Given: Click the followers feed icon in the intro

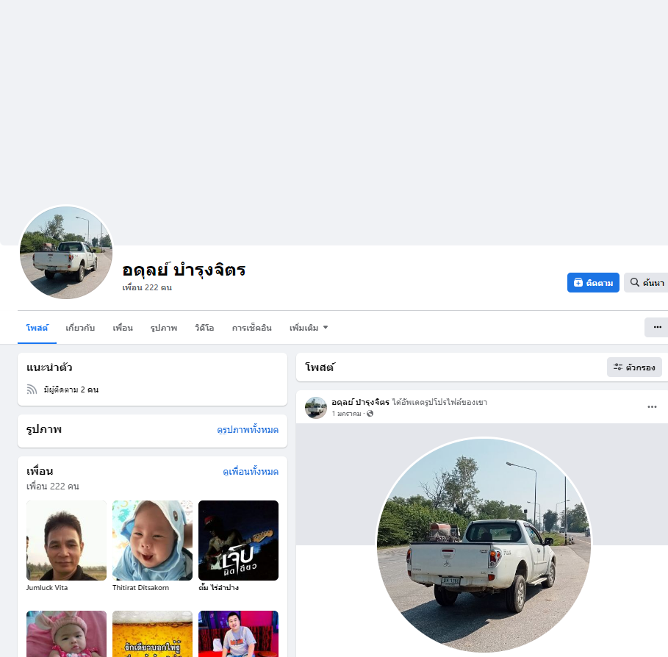Looking at the screenshot, I should coord(32,389).
